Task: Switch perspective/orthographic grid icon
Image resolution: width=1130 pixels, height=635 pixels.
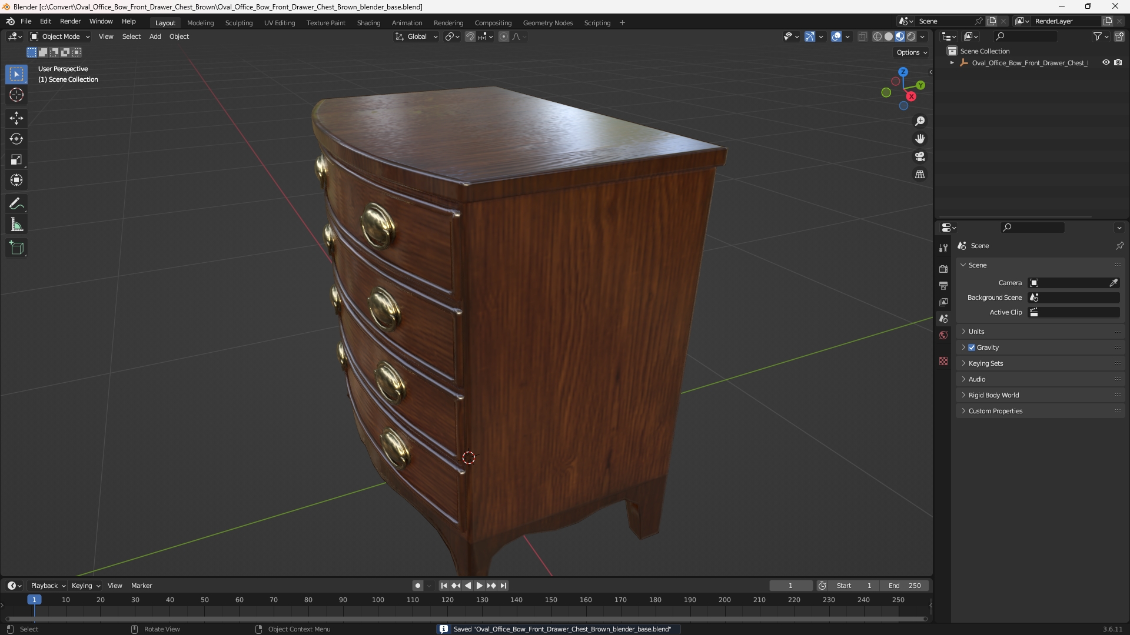Action: pyautogui.click(x=920, y=174)
